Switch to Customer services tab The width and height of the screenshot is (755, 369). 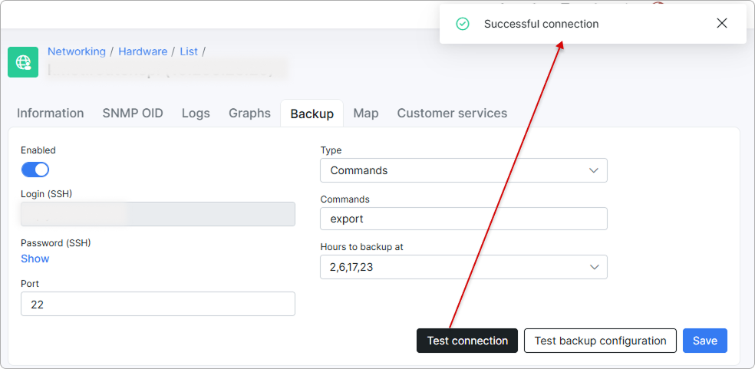[452, 114]
